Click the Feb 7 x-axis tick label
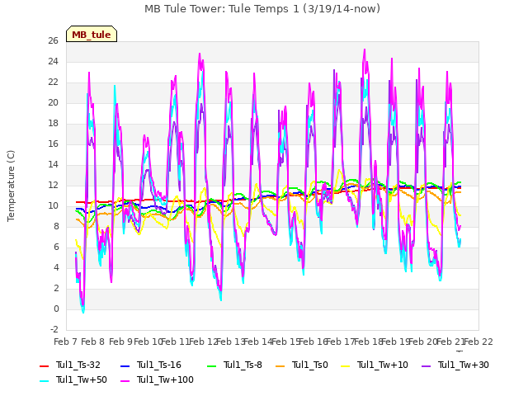Image resolution: width=528 pixels, height=396 pixels. click(x=65, y=342)
